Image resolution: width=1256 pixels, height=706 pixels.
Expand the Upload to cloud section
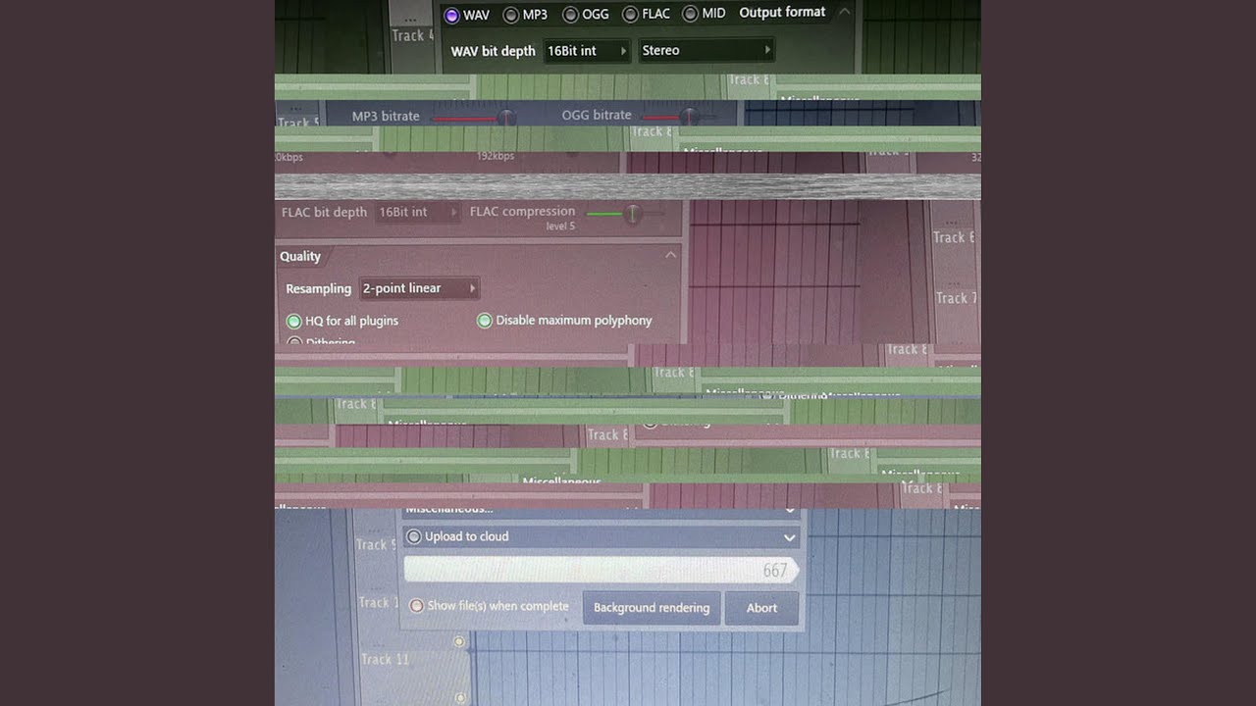coord(789,537)
